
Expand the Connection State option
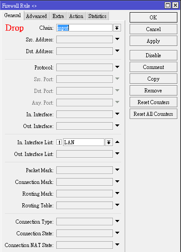point(118,233)
